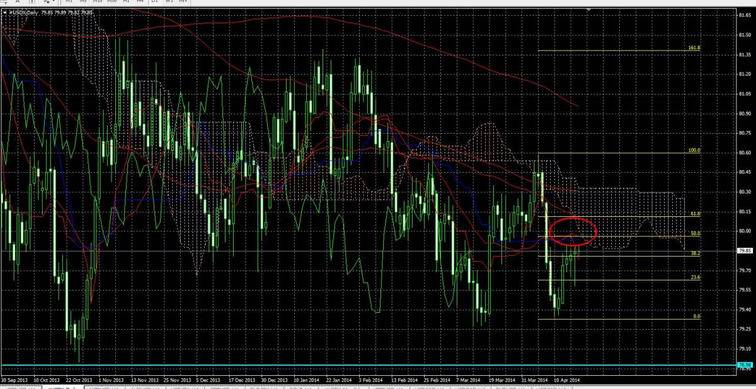Click the 81.65 value on the price scale

tap(743, 15)
